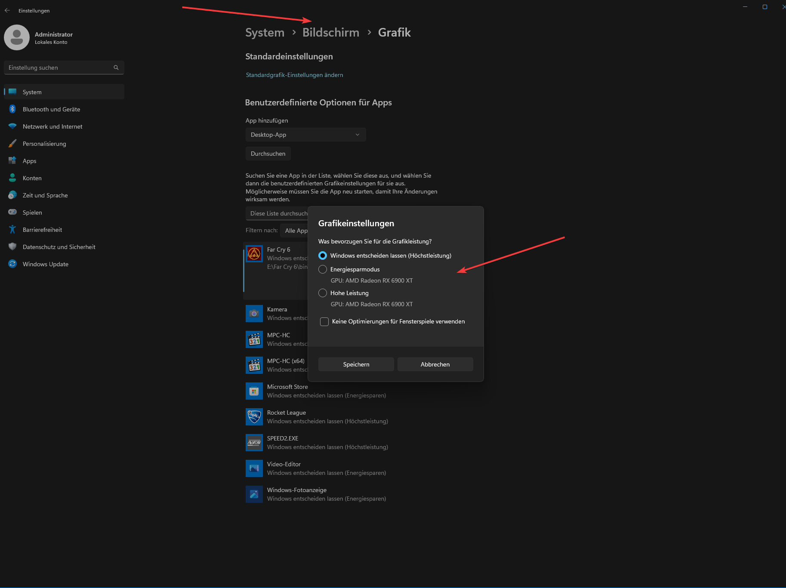This screenshot has height=588, width=786.
Task: Click the Abbrechen button
Action: (x=435, y=364)
